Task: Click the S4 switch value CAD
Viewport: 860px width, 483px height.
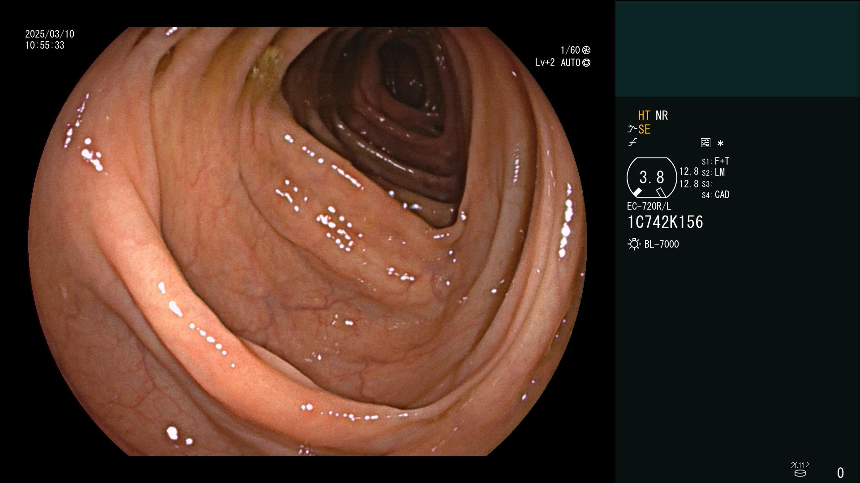Action: 722,195
